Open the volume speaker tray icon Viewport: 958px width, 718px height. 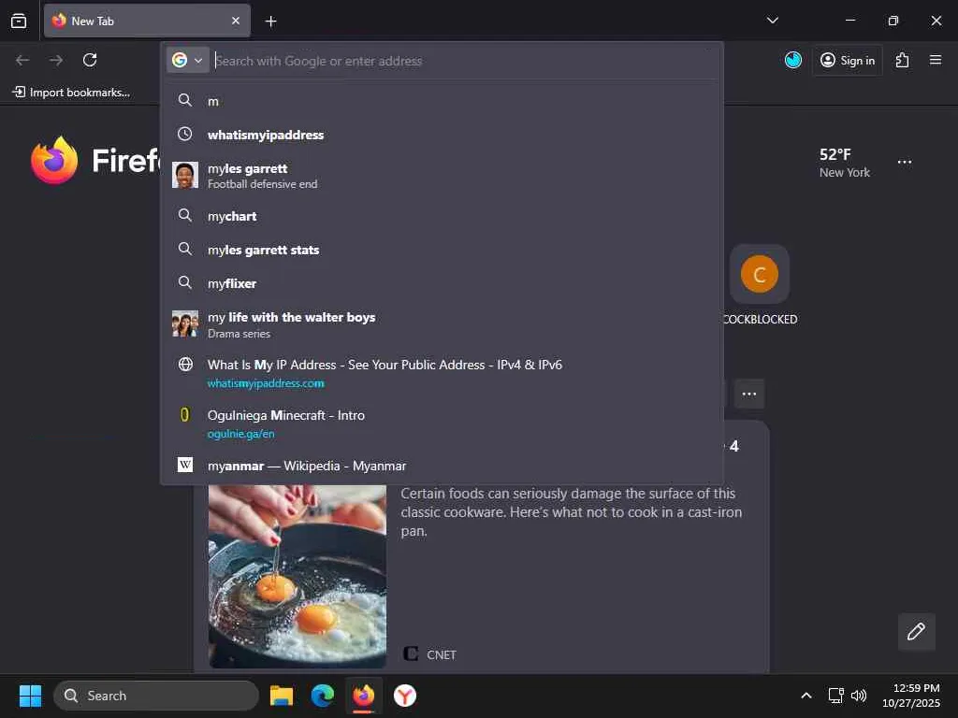pos(859,696)
